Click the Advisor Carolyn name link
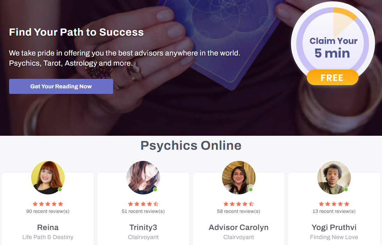Image resolution: width=382 pixels, height=245 pixels. tap(239, 228)
